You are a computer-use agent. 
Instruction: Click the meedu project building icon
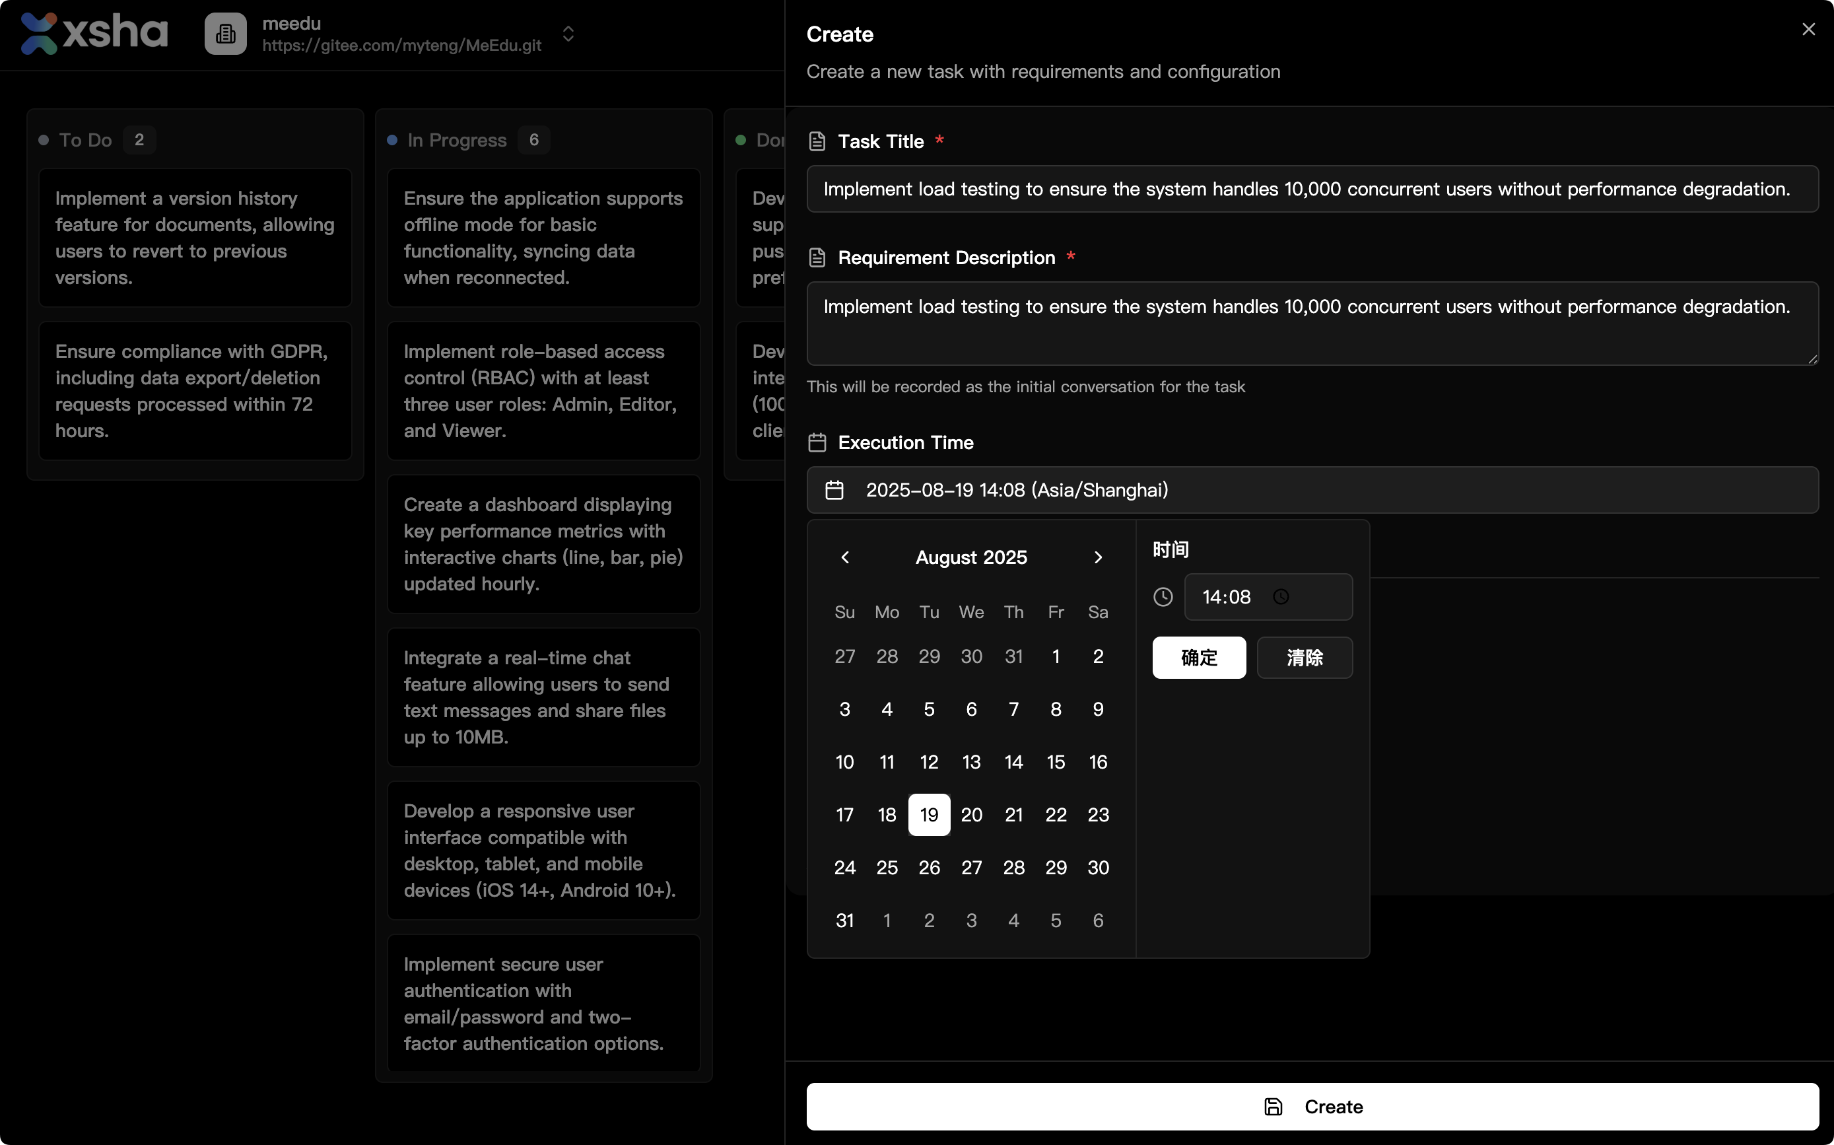pyautogui.click(x=225, y=33)
